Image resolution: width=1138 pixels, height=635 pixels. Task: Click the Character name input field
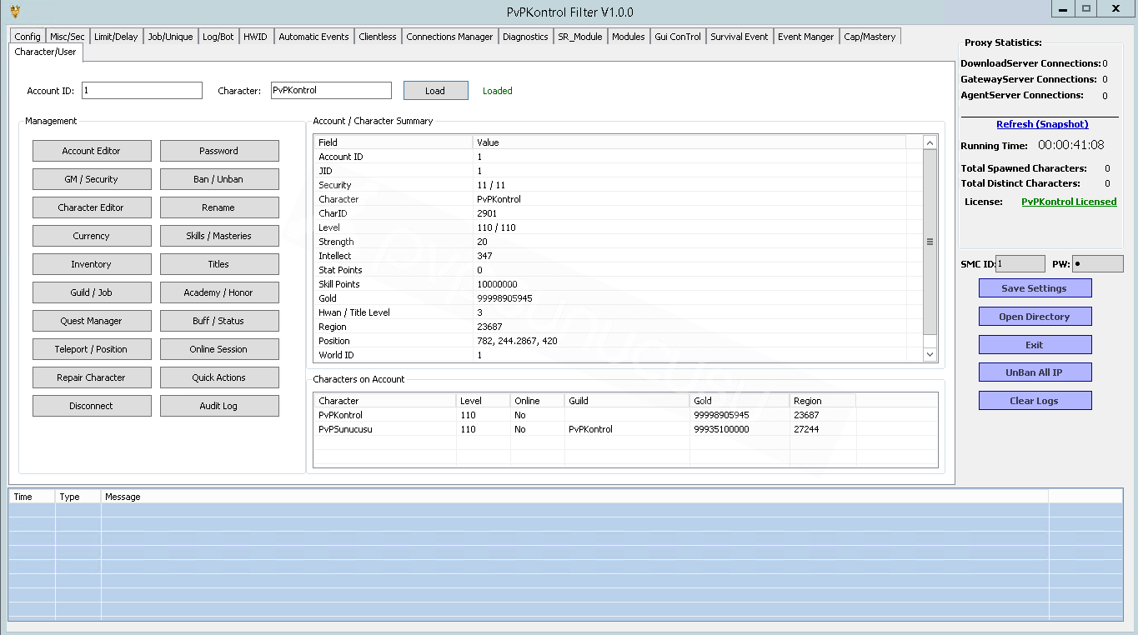331,91
